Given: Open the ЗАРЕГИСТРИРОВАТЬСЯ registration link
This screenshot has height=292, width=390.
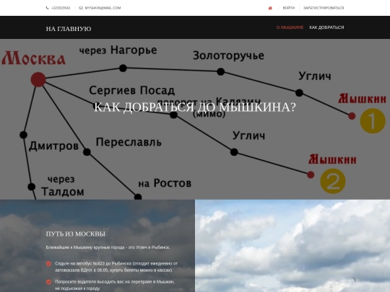Looking at the screenshot, I should pos(324,8).
